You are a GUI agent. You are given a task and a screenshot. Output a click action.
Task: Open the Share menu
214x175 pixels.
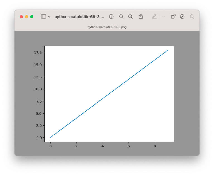(141, 16)
